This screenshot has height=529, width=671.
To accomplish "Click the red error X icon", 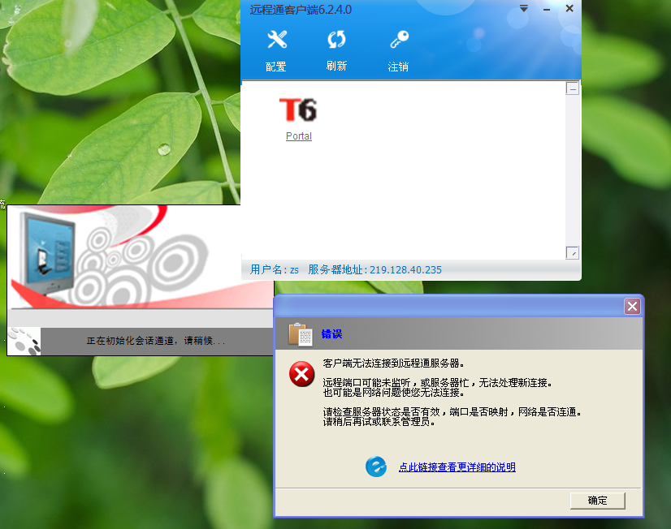I will point(301,374).
